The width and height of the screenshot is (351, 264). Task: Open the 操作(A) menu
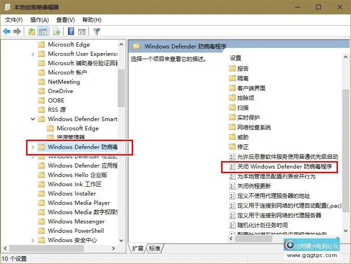(39, 20)
